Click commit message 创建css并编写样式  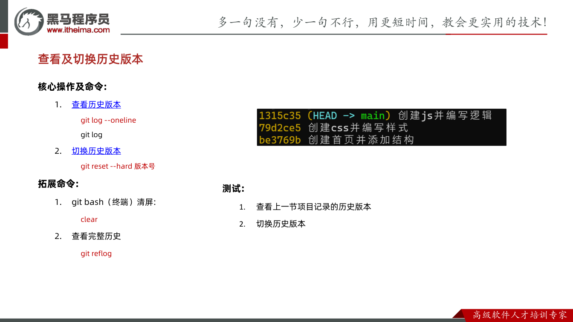[x=358, y=127]
